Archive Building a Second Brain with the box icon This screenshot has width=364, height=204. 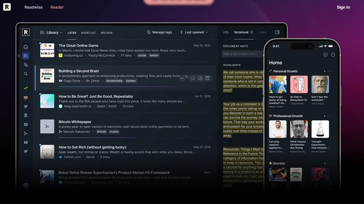point(207,78)
